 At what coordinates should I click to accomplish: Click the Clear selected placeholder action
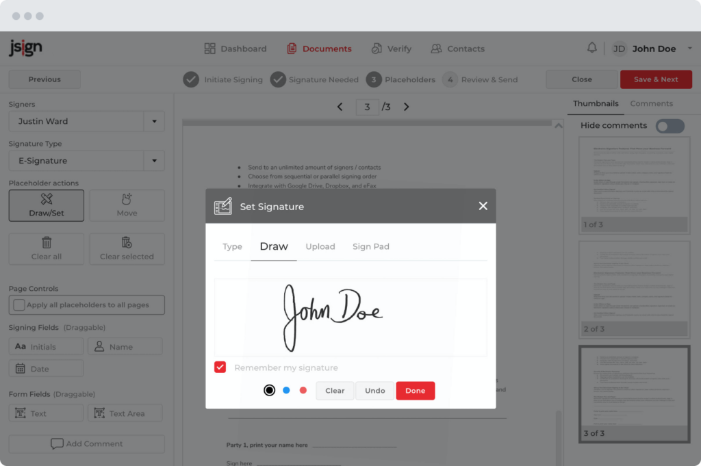click(x=127, y=248)
